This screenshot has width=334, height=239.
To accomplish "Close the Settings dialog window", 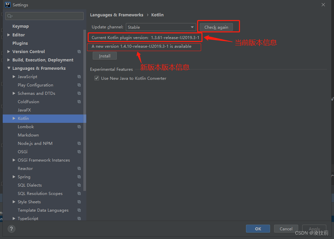I will pos(323,5).
